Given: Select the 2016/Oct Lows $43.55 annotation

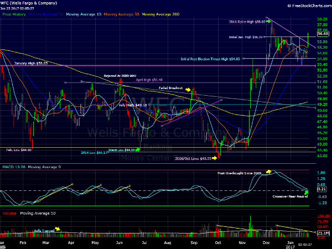Looking at the screenshot, I should tap(193, 158).
